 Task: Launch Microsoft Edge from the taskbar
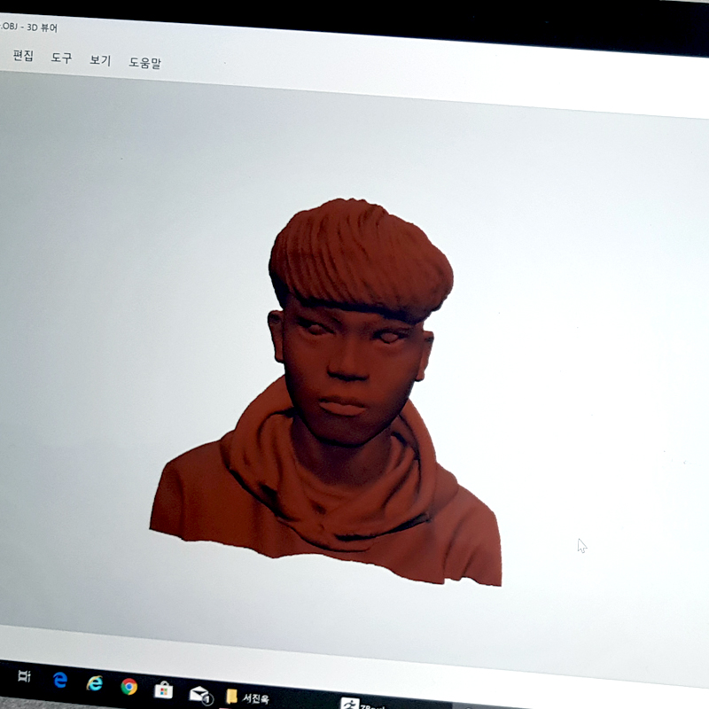[59, 680]
